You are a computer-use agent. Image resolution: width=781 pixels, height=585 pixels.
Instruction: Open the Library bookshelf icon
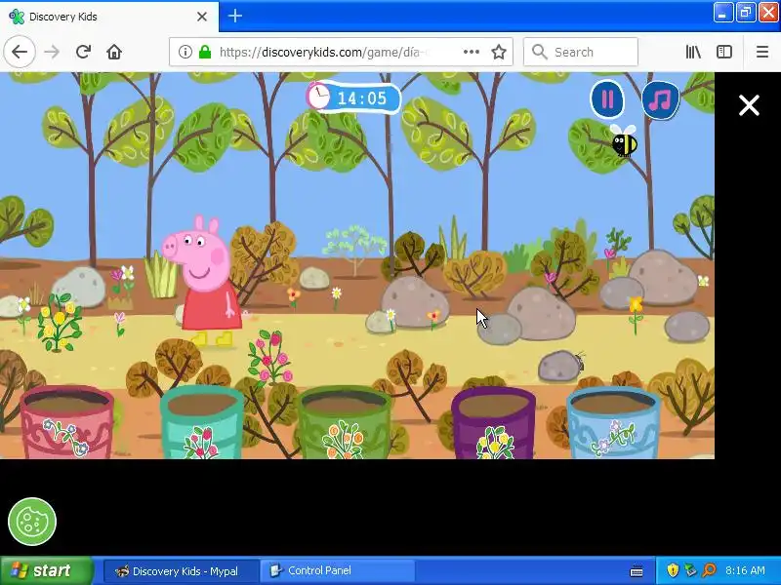point(693,52)
